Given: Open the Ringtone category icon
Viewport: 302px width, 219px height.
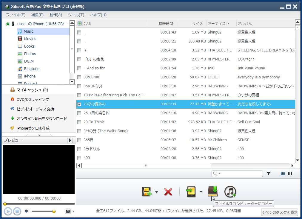Looking at the screenshot, I should coord(20,69).
